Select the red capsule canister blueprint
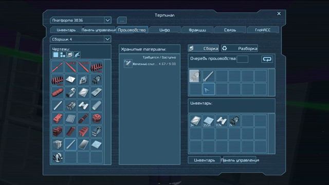Image resolution: width=329 pixels, height=185 pixels. pyautogui.click(x=58, y=92)
